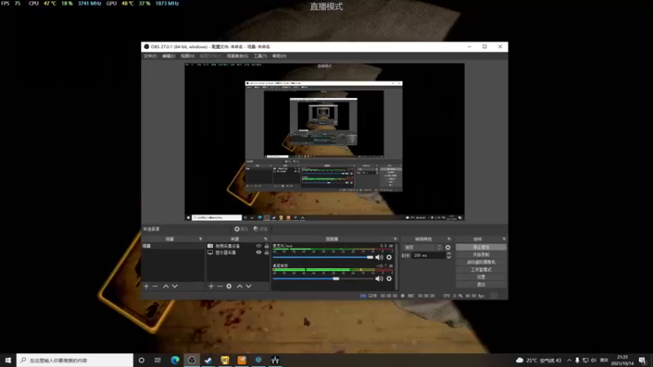The image size is (653, 367).
Task: Open source properties gear in Sources toolbar
Action: pyautogui.click(x=229, y=286)
